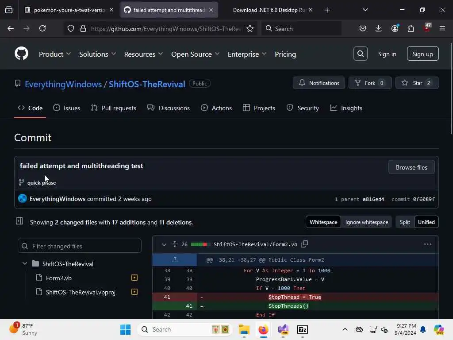The height and width of the screenshot is (340, 453).
Task: Open the Product dropdown menu
Action: click(55, 54)
